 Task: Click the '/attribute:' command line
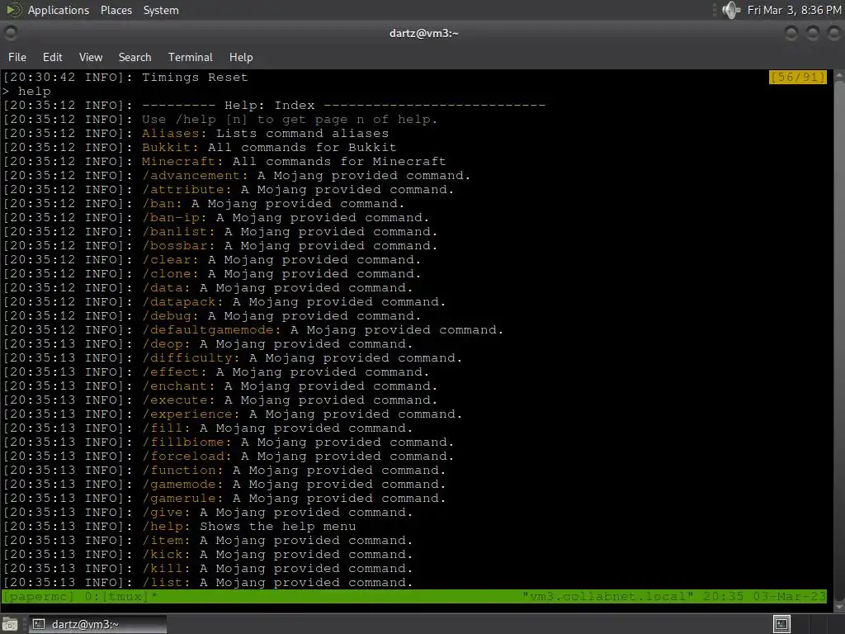[229, 190]
